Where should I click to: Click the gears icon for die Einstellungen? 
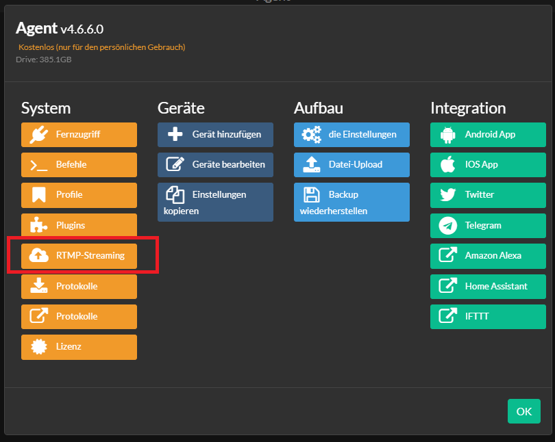coord(312,135)
